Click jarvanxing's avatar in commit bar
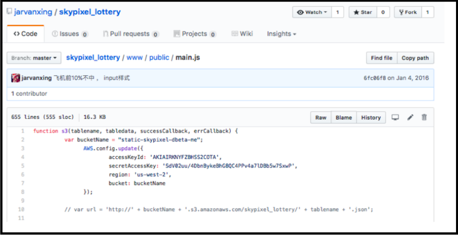The width and height of the screenshot is (458, 235). [x=16, y=78]
